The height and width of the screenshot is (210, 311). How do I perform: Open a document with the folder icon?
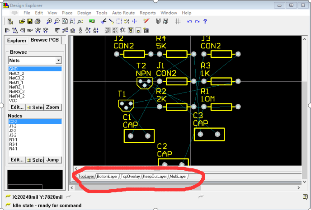pyautogui.click(x=22, y=21)
